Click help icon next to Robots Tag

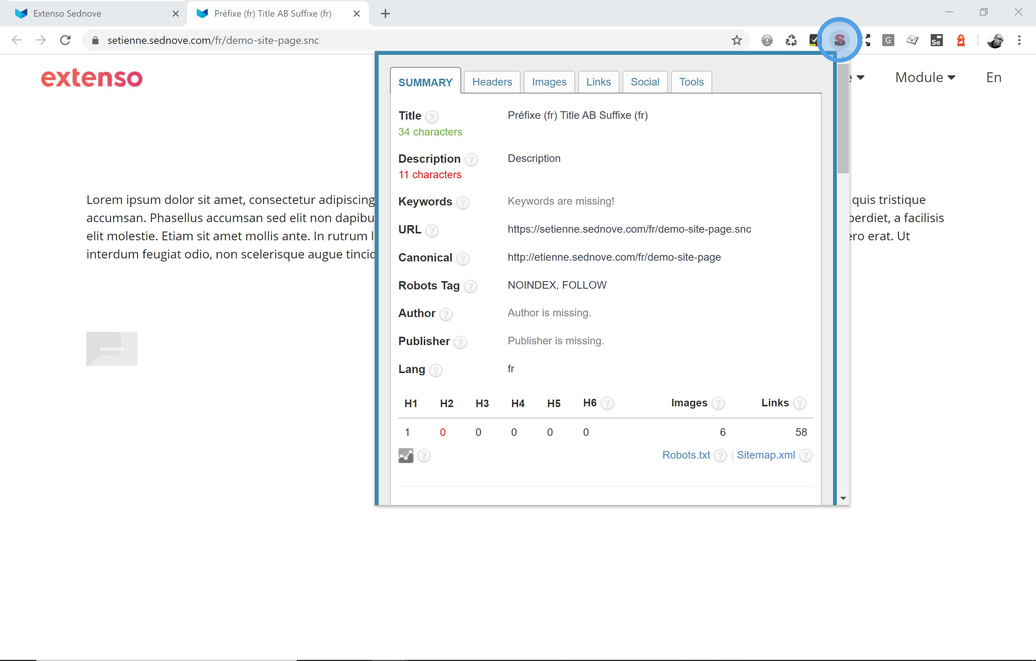(x=470, y=286)
